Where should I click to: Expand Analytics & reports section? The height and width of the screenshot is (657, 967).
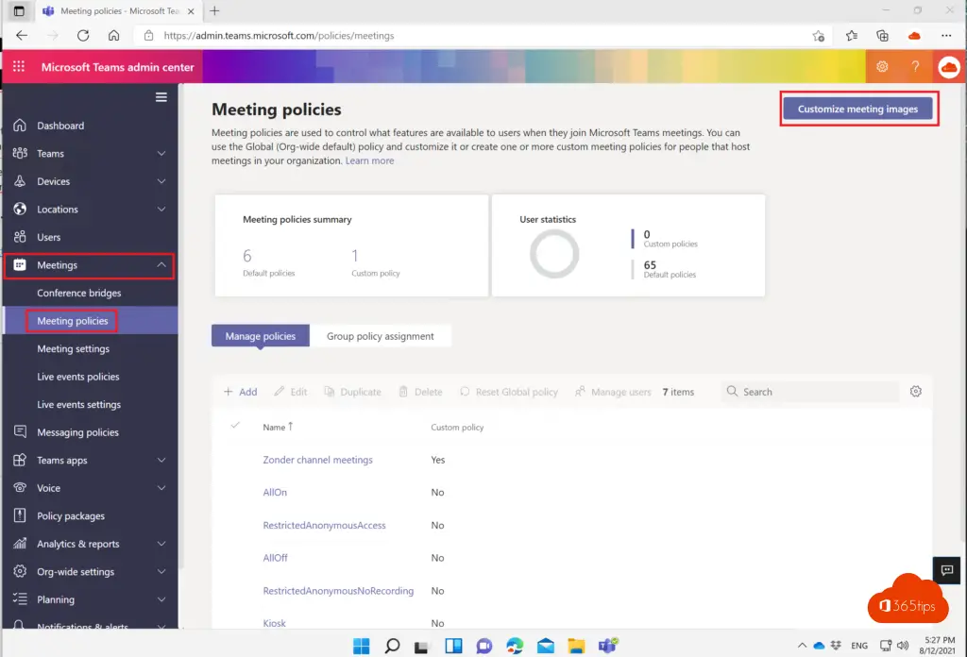[161, 544]
